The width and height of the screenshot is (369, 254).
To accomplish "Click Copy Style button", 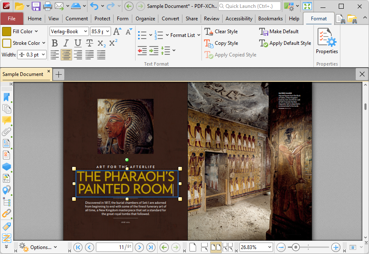I will tap(221, 43).
